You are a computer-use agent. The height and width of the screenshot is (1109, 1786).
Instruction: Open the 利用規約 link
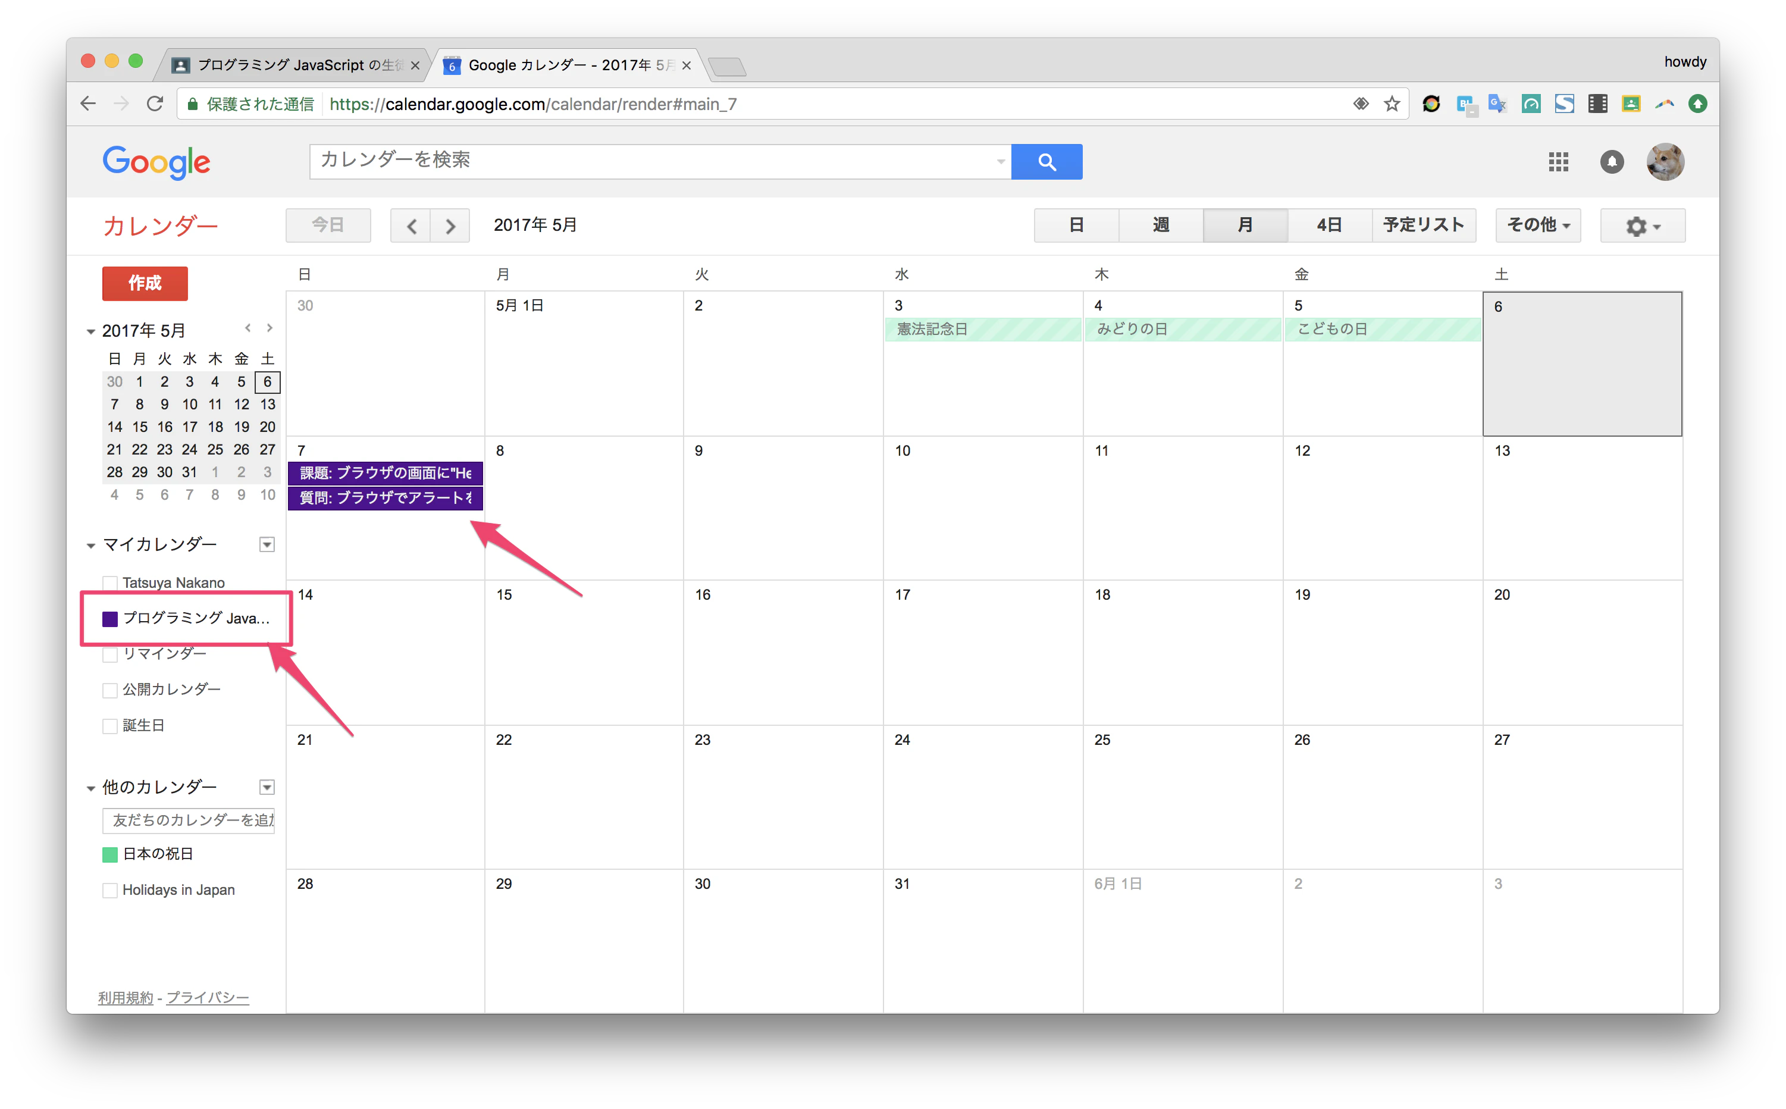coord(126,998)
